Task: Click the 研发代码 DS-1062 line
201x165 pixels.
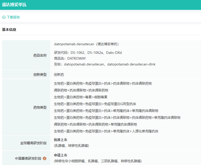Action: pos(88,53)
